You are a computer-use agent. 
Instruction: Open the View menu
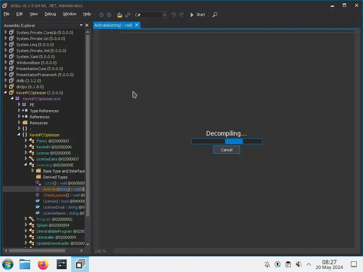pos(34,14)
